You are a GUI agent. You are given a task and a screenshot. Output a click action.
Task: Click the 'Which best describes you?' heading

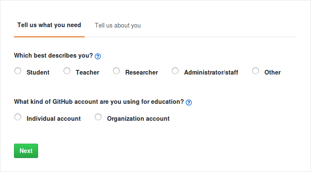[53, 55]
